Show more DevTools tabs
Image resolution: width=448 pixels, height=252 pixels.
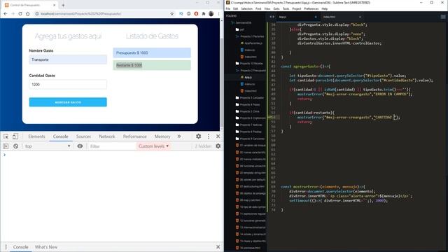coord(179,136)
